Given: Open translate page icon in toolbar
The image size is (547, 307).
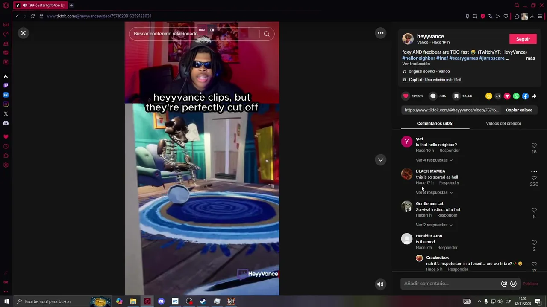Looking at the screenshot, I should 490,16.
